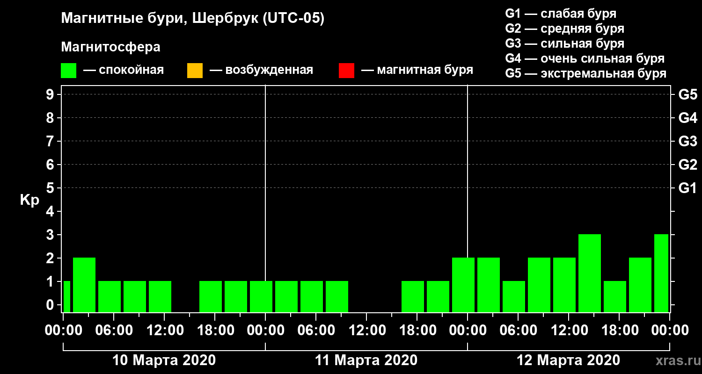Click the '— магнитная буря' legend label
Viewport: 702px width, 374px height.
pyautogui.click(x=417, y=70)
